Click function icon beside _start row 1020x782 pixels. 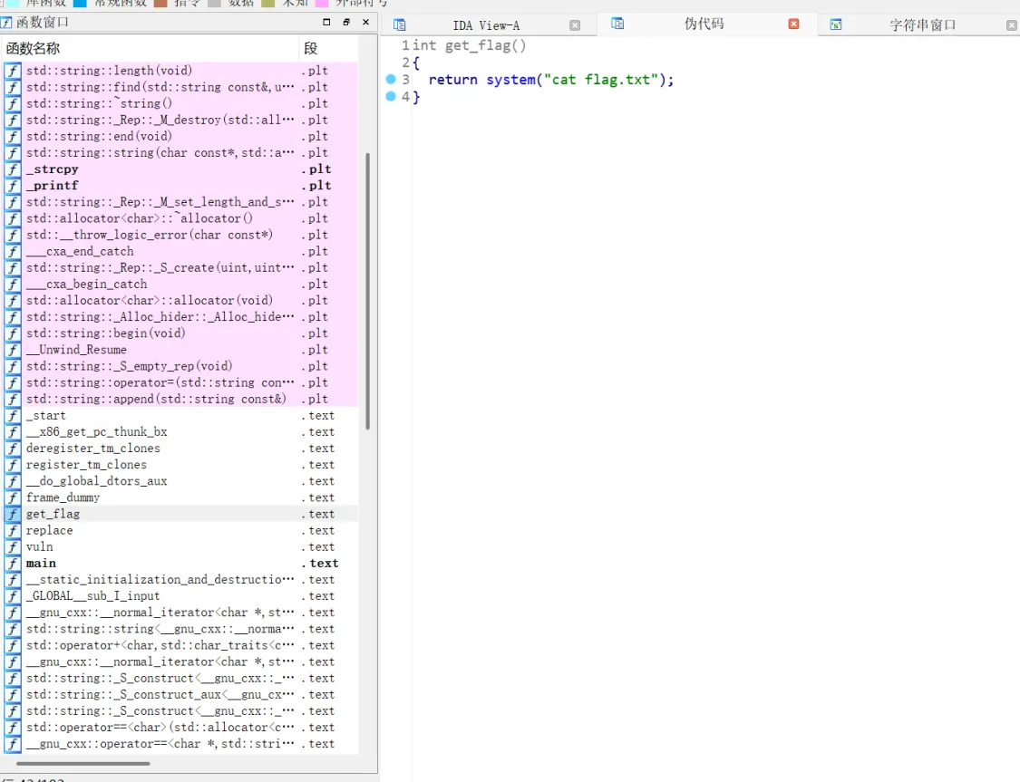pos(13,415)
